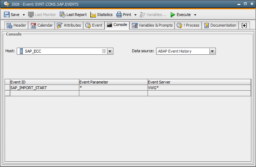256x167 pixels.
Task: Run the object with Execute
Action: click(x=180, y=15)
